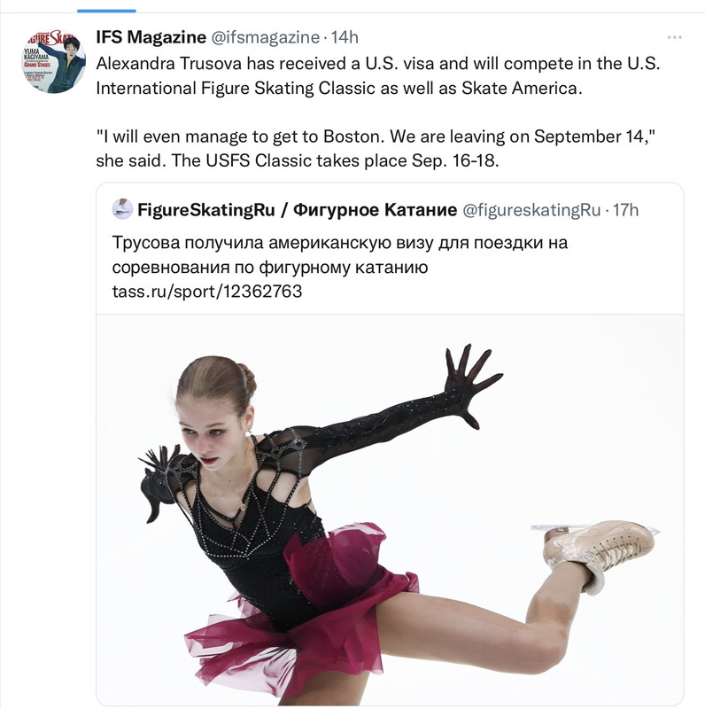Select the active tab with blue underline

pos(106,11)
